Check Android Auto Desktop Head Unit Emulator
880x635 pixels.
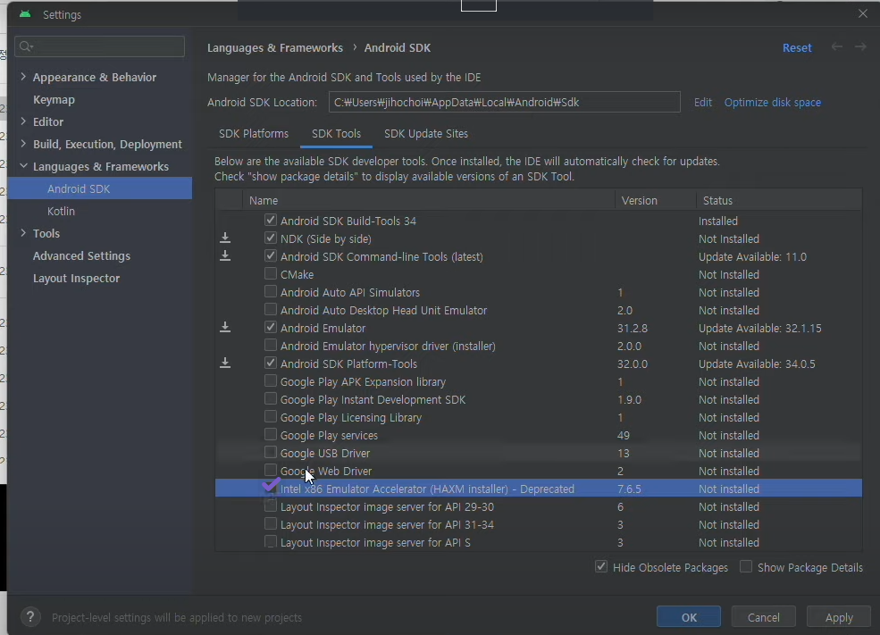point(271,310)
